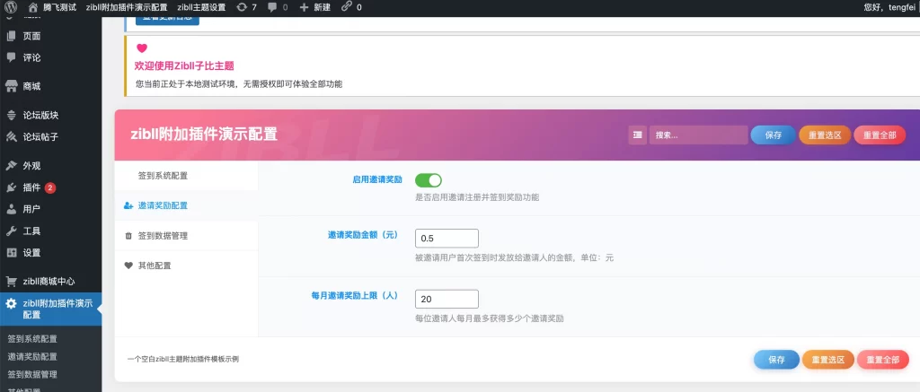Image resolution: width=920 pixels, height=392 pixels.
Task: Click the plus icon for 新建
Action: click(304, 7)
